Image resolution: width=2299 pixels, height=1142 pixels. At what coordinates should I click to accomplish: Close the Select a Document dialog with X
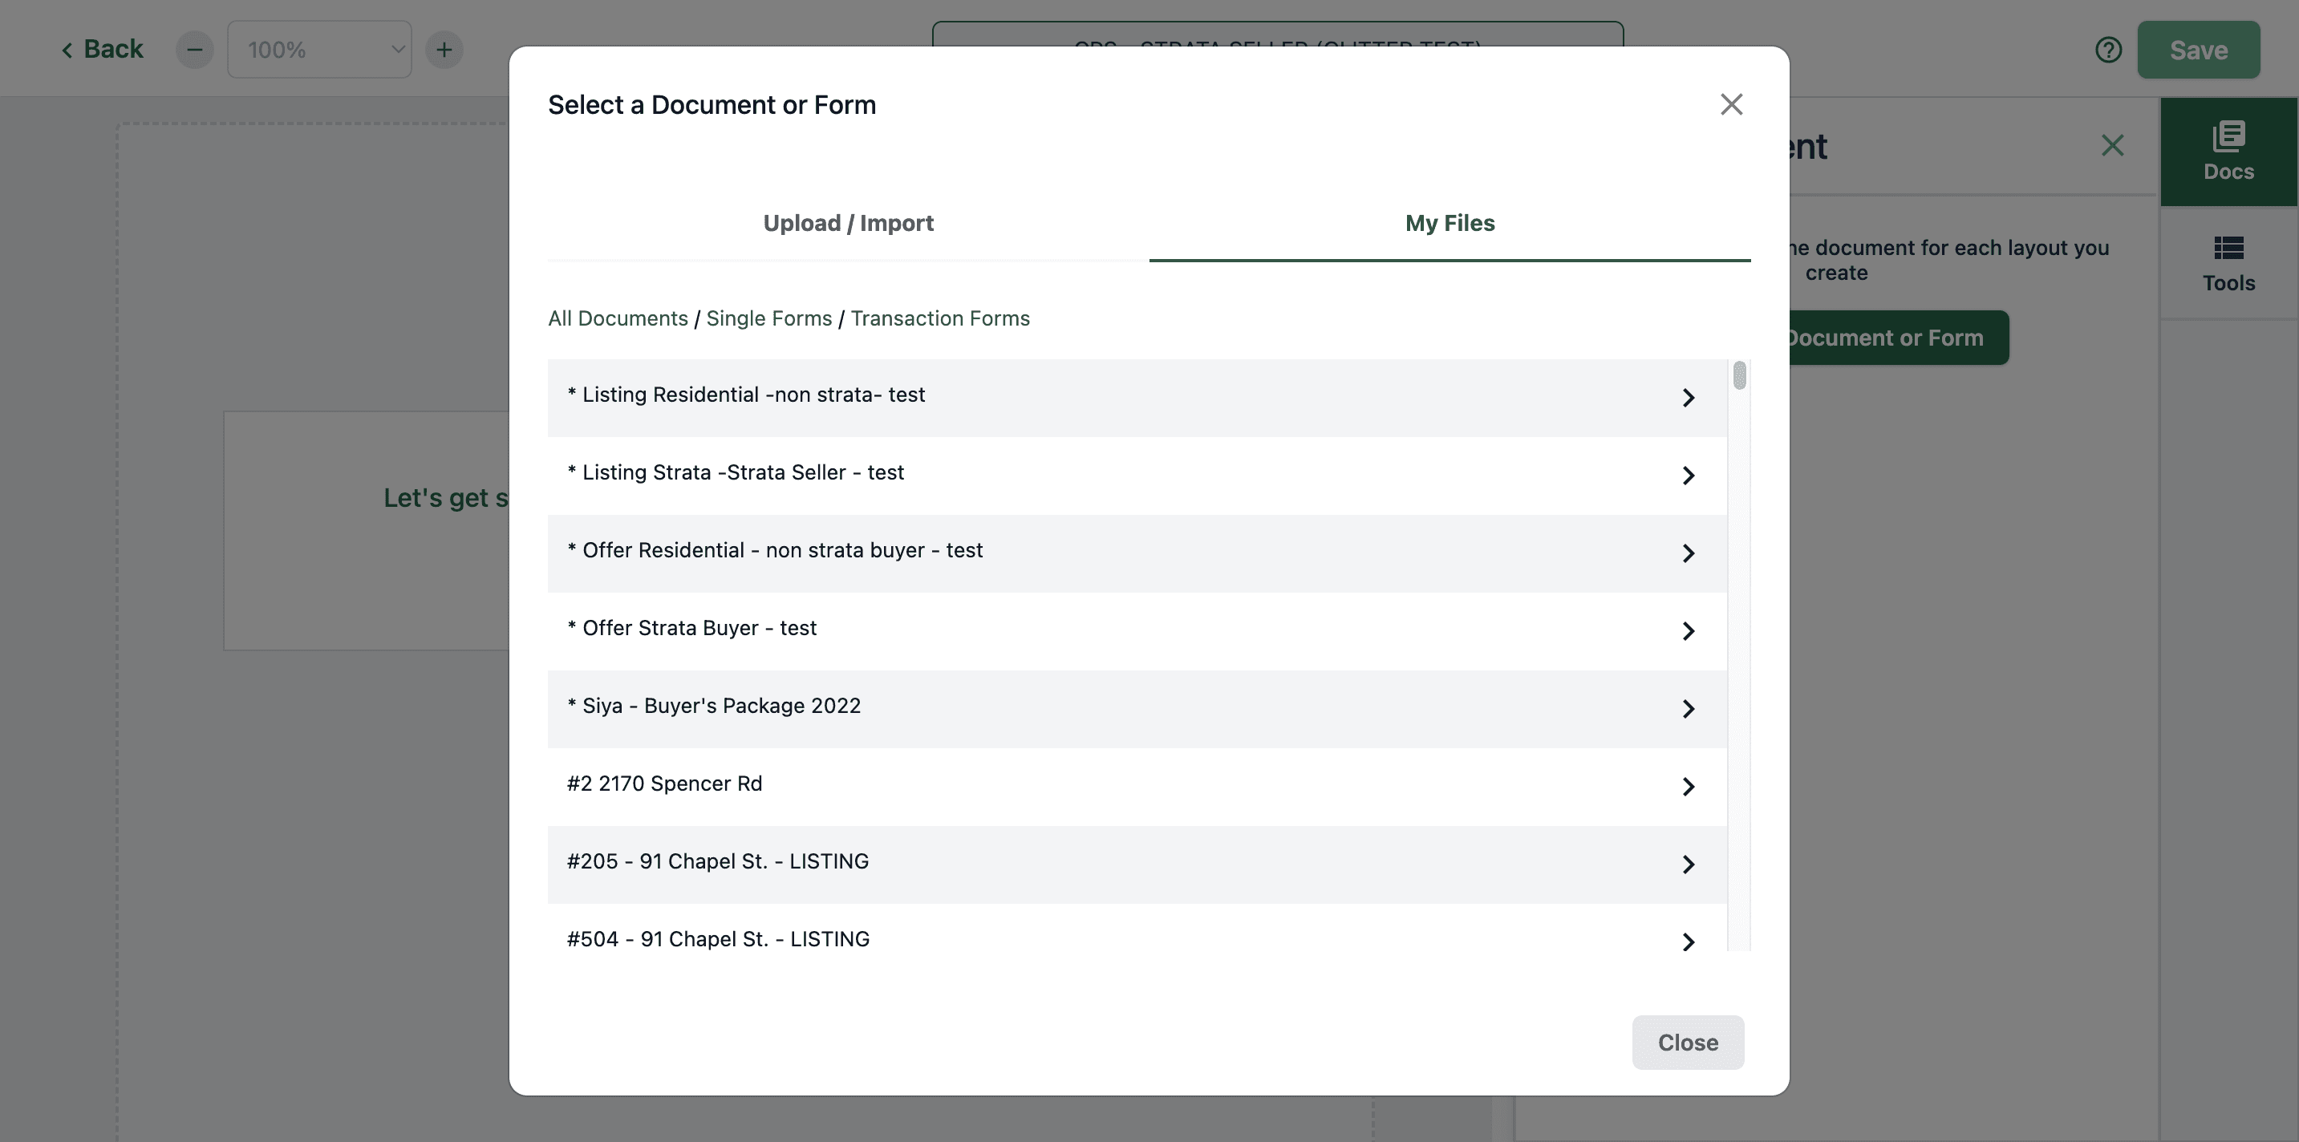click(1731, 104)
